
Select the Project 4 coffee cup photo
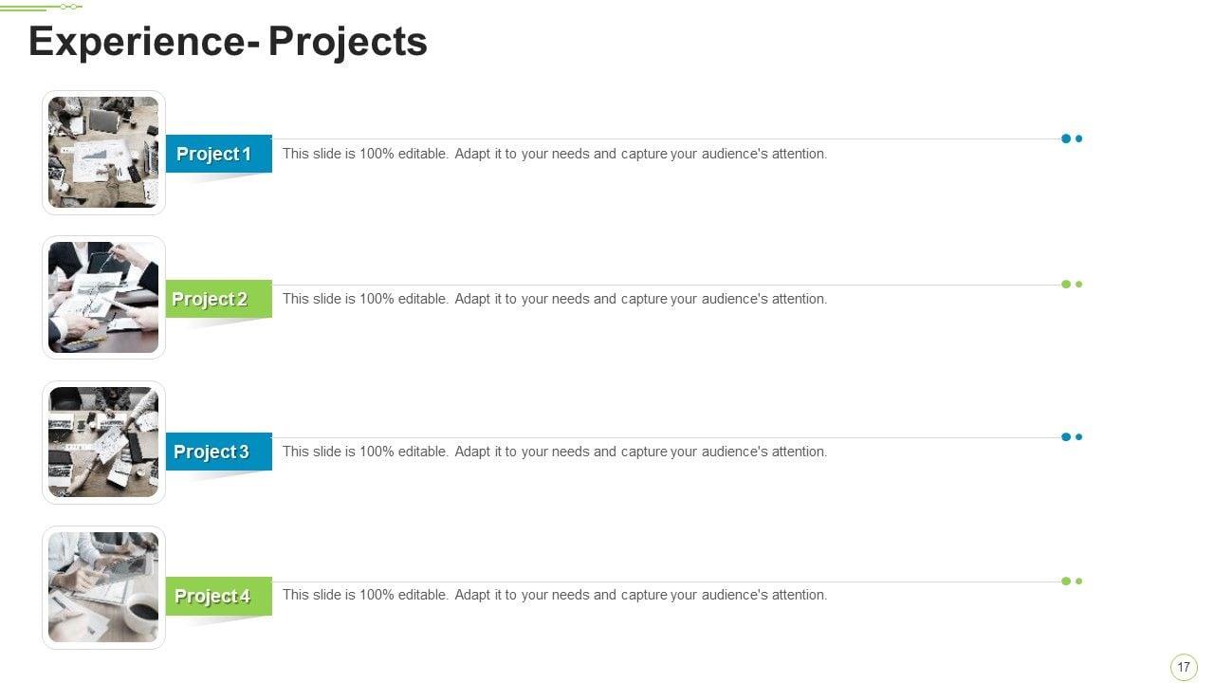103,587
